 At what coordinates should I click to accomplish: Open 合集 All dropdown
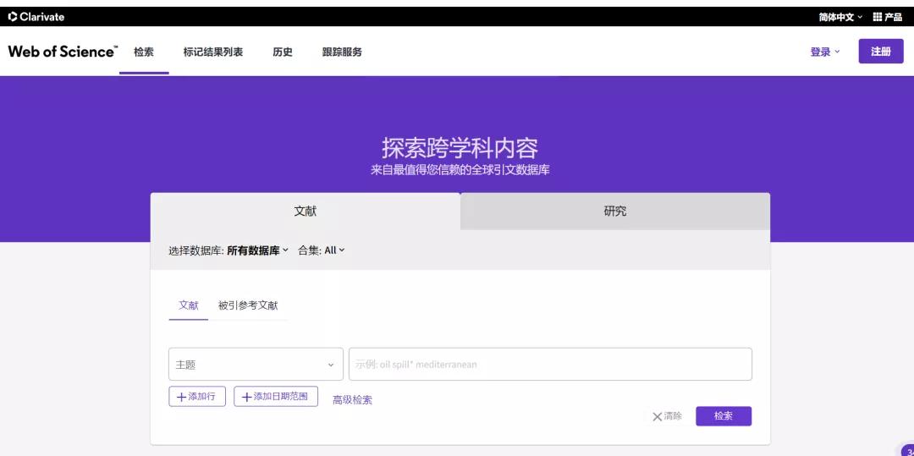pyautogui.click(x=322, y=250)
